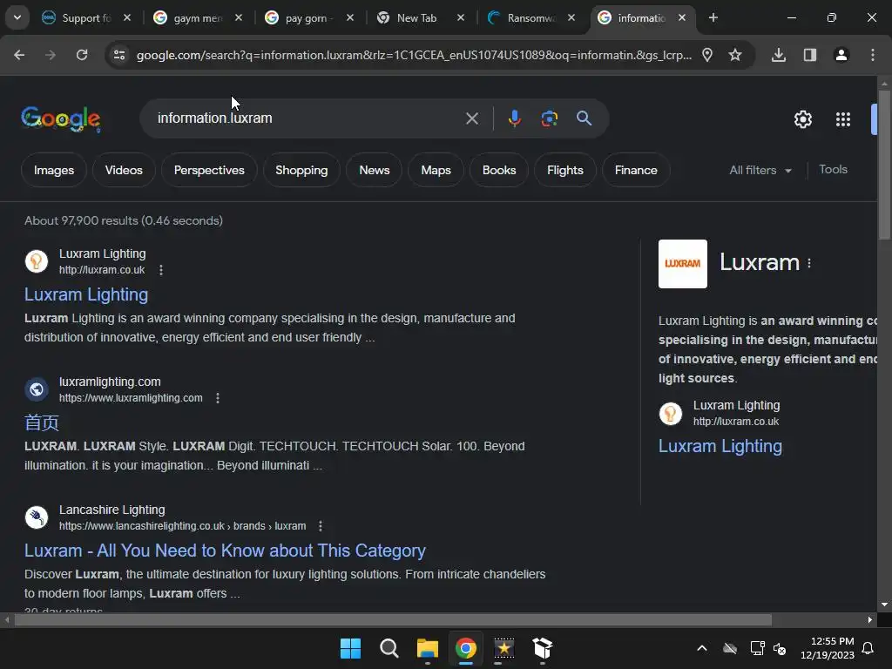
Task: Open the star app icon in taskbar
Action: (x=504, y=648)
